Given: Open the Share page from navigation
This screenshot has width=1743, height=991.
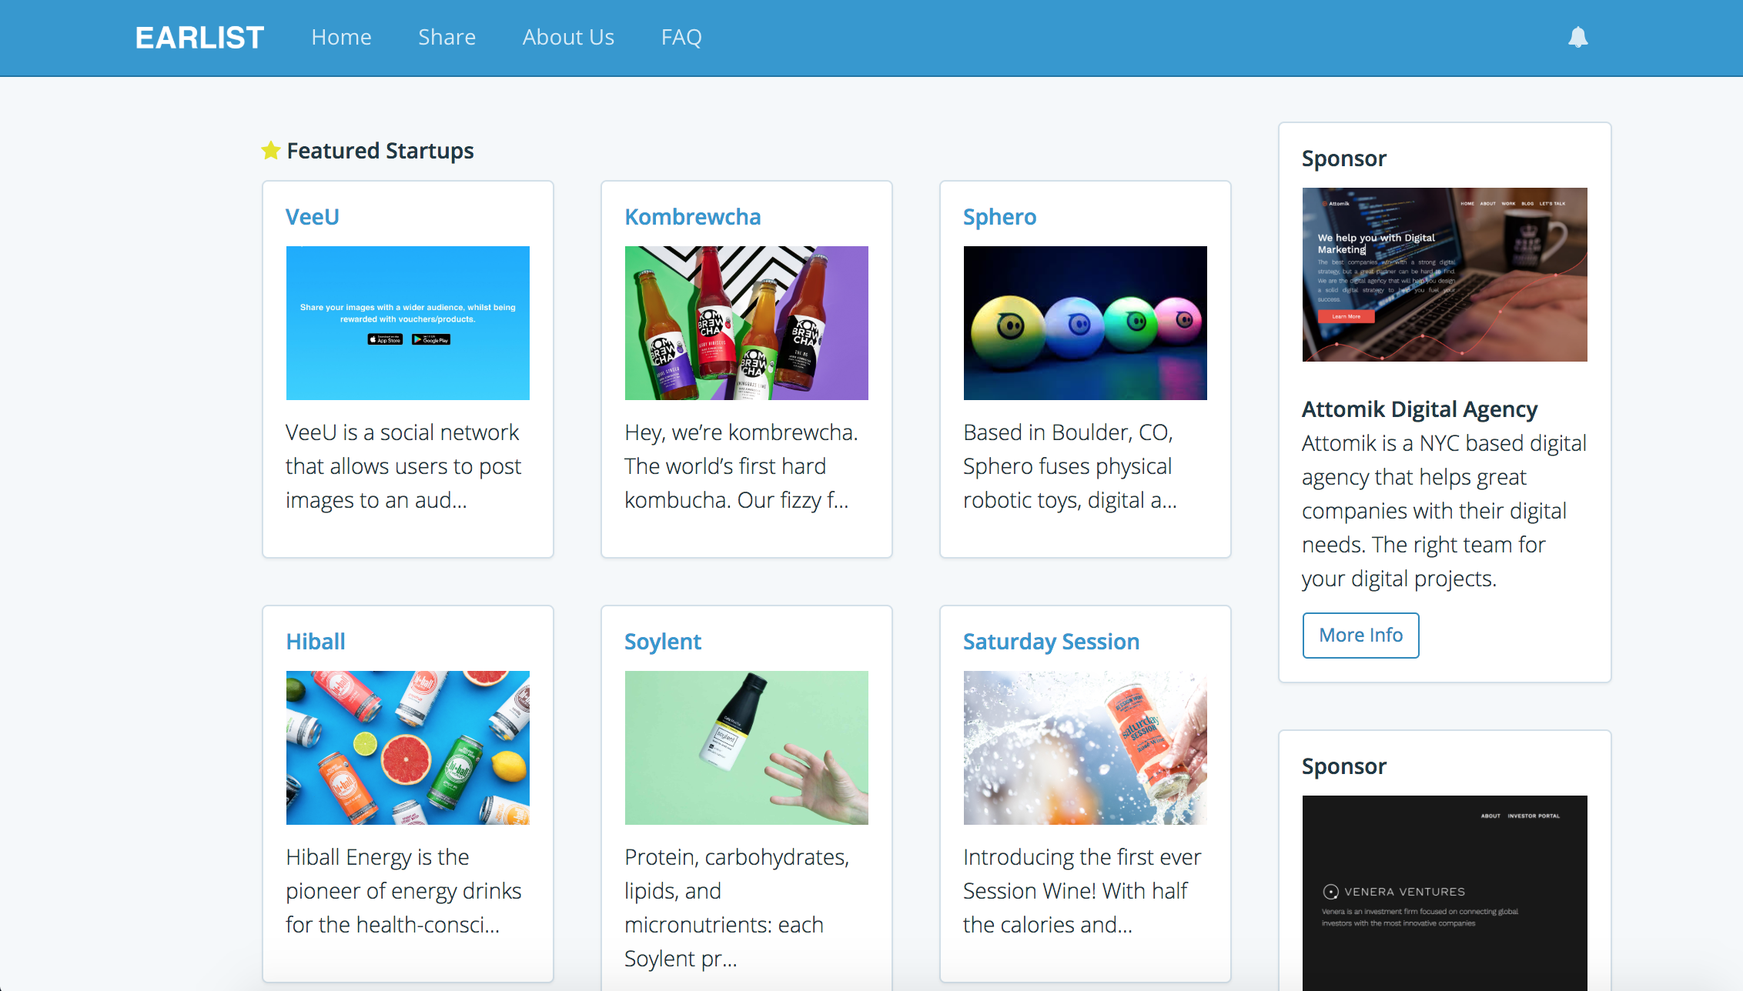Looking at the screenshot, I should pyautogui.click(x=447, y=36).
